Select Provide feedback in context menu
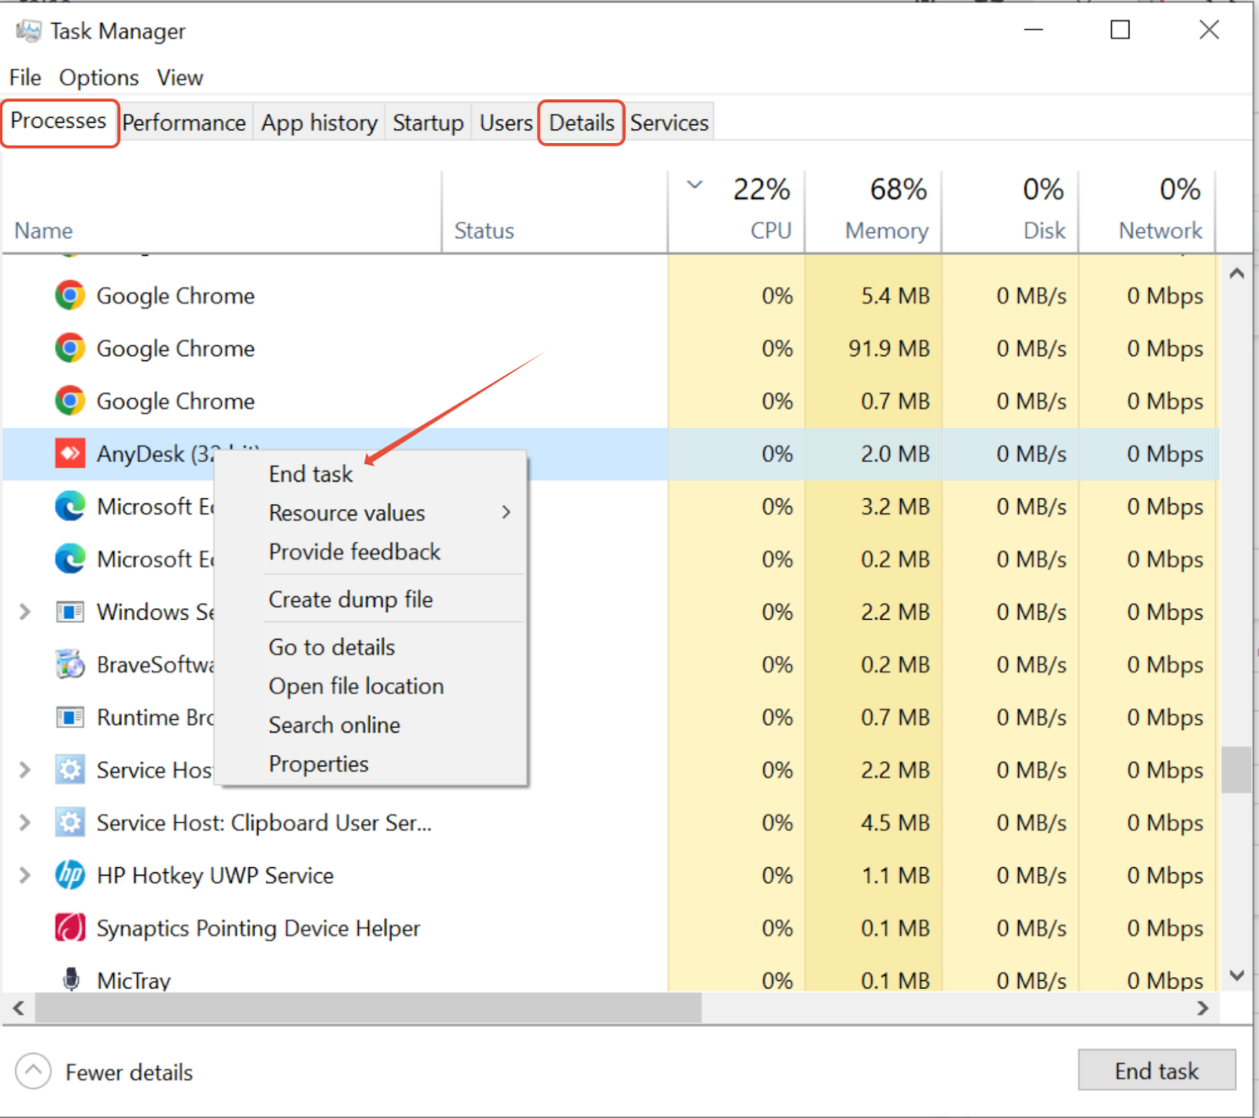The image size is (1259, 1118). tap(355, 552)
